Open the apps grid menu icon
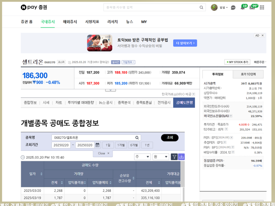Screen dimensions: 275x206 pos(262,7)
